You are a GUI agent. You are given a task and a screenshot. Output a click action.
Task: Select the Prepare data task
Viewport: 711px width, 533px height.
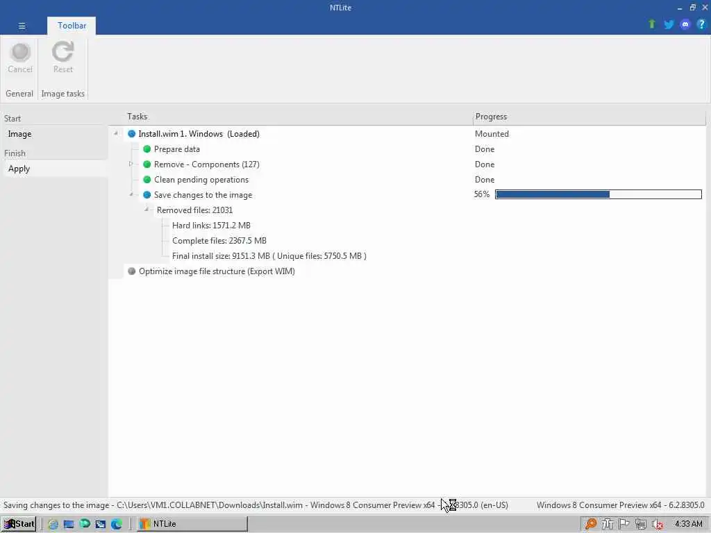point(177,149)
